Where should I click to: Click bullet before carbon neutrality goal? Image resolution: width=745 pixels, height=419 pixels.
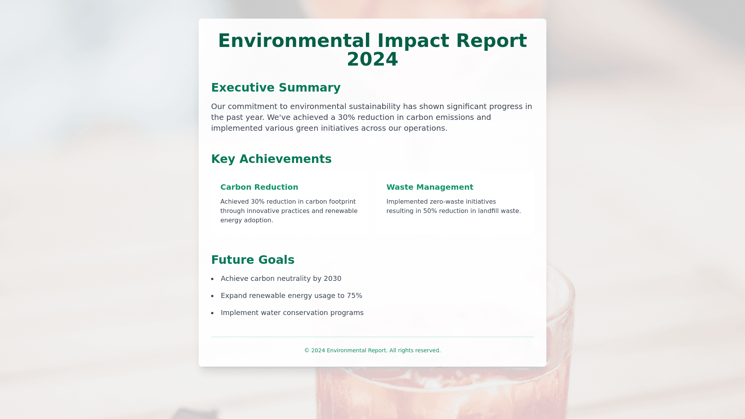[x=213, y=279]
